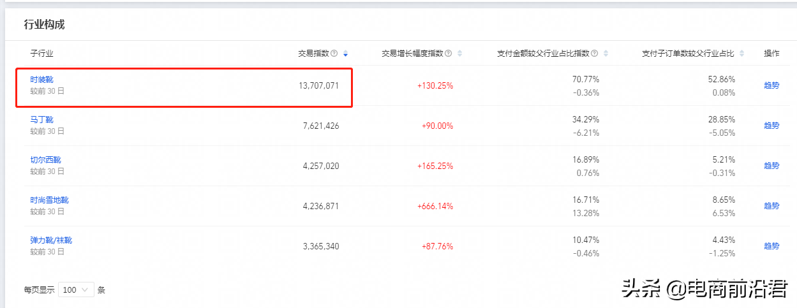This screenshot has width=797, height=308.
Task: Select order share 52.86%
Action: (722, 80)
